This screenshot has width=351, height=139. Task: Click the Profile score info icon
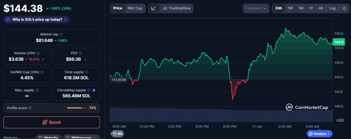tap(30, 108)
